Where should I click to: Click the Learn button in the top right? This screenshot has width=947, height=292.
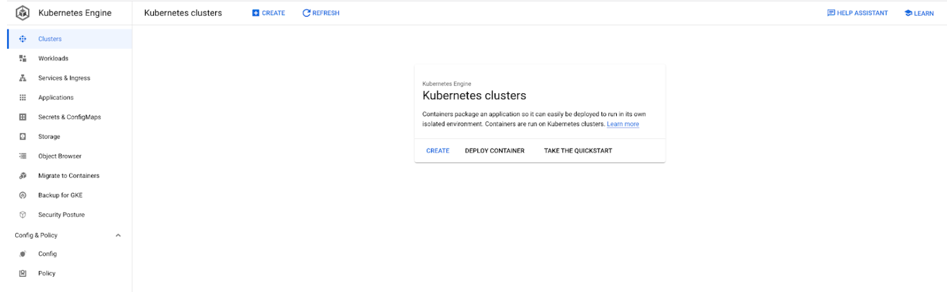pos(919,13)
